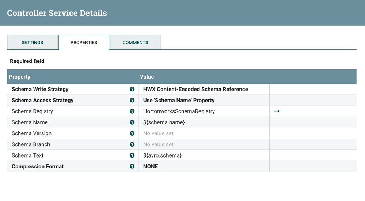Click help icon next to Schema Version

pyautogui.click(x=132, y=133)
